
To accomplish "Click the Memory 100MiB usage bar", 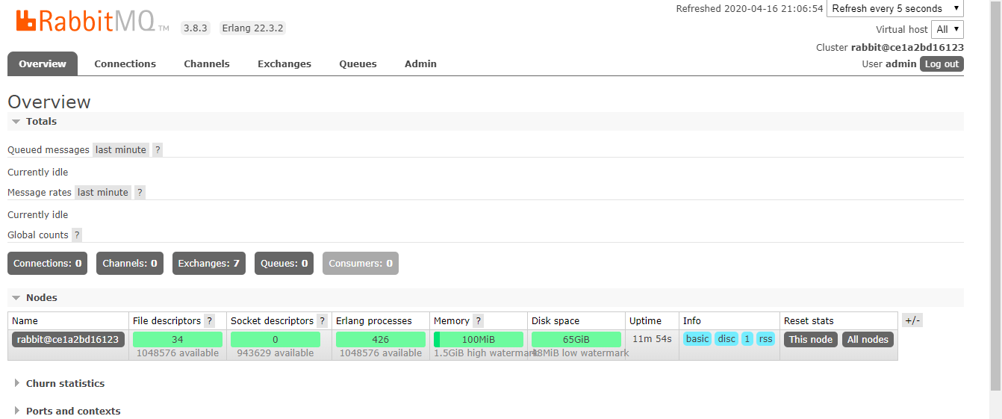I will tap(479, 339).
